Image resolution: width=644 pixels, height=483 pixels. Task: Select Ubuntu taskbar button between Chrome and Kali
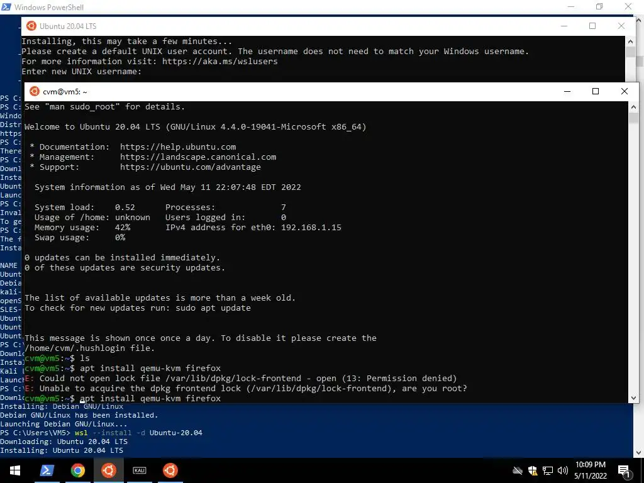108,470
